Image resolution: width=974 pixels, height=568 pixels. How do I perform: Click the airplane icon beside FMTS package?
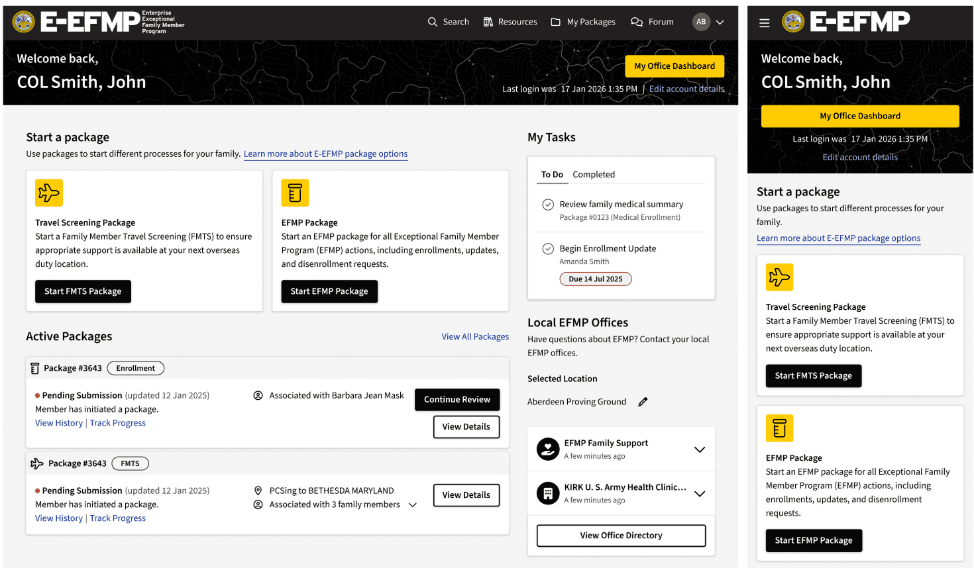pos(37,463)
